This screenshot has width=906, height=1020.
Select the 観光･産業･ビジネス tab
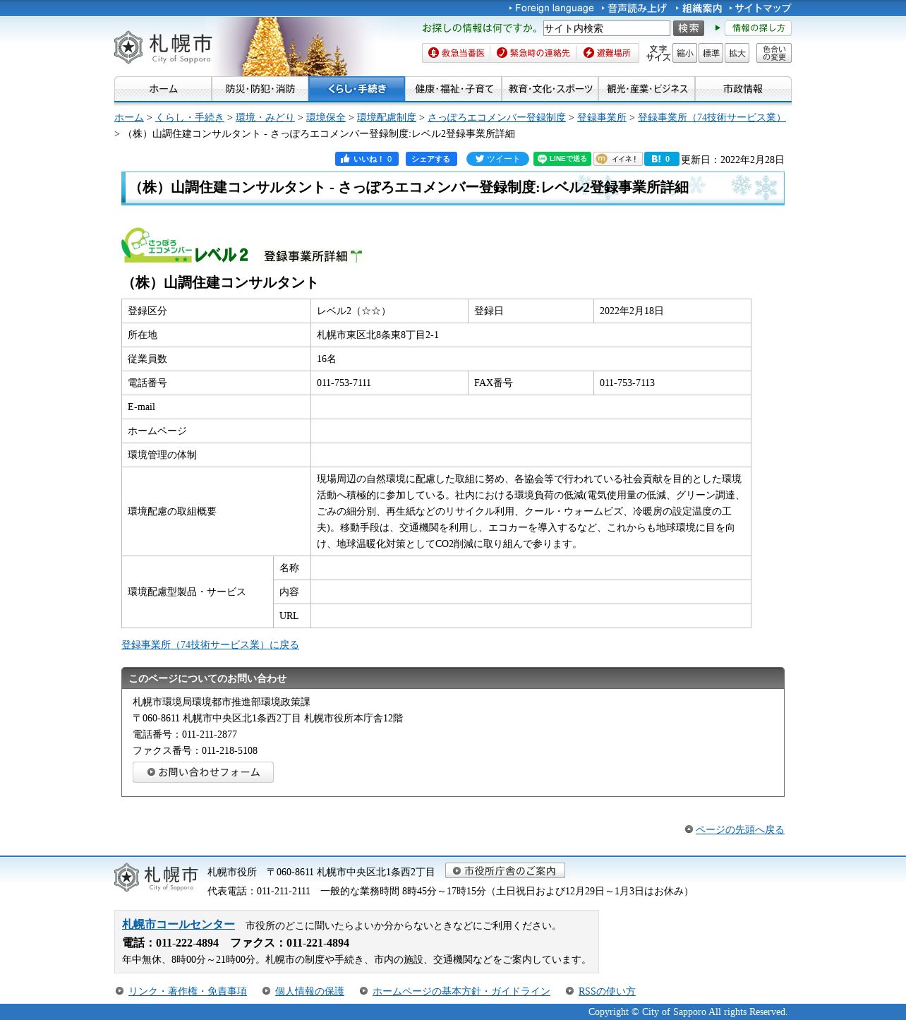[646, 89]
